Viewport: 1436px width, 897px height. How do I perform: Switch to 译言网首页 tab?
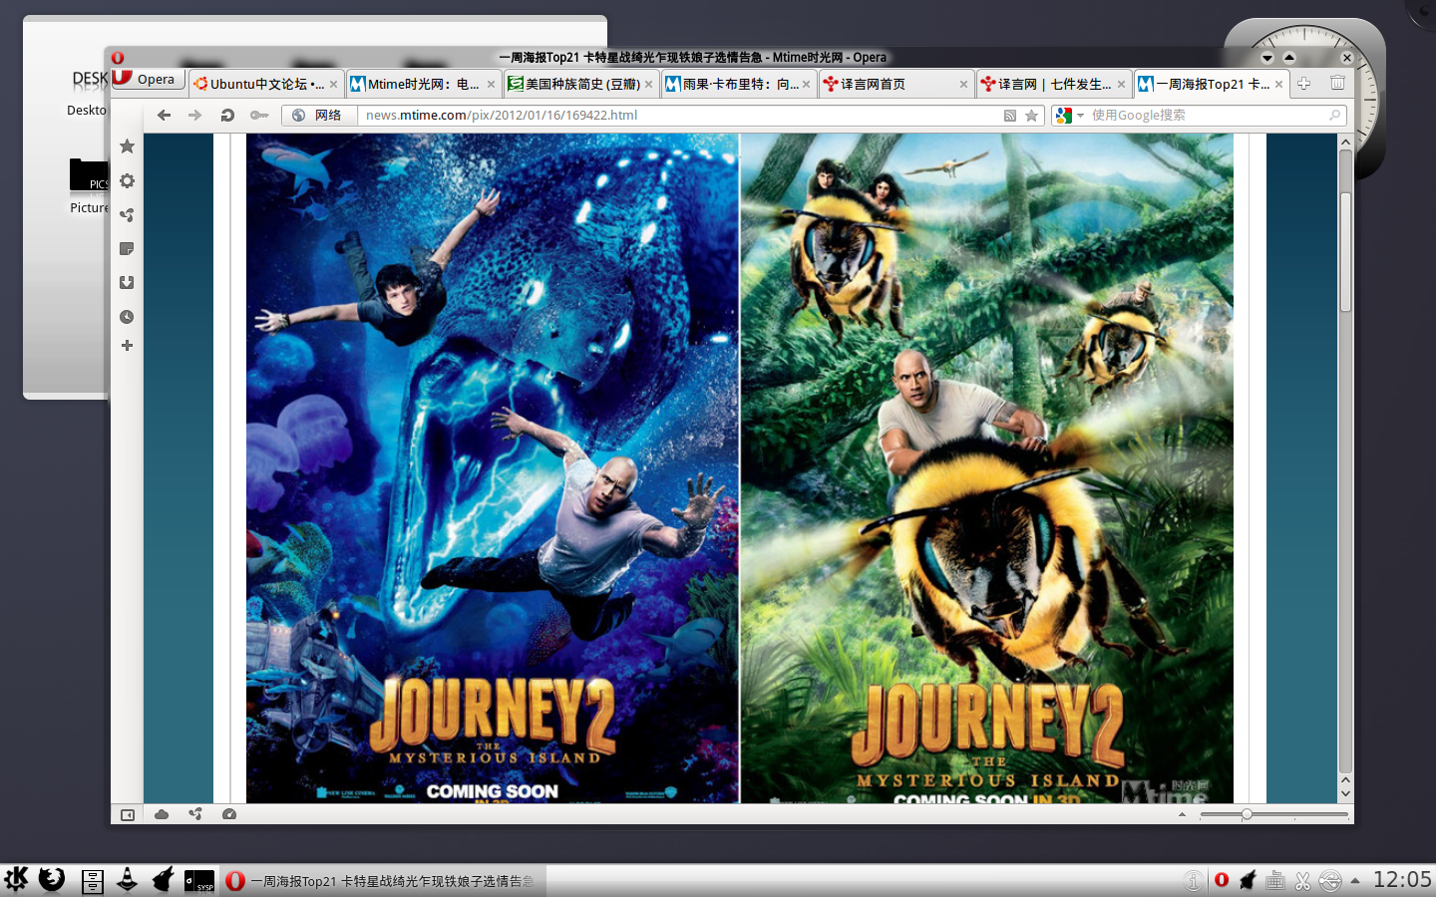[x=897, y=85]
